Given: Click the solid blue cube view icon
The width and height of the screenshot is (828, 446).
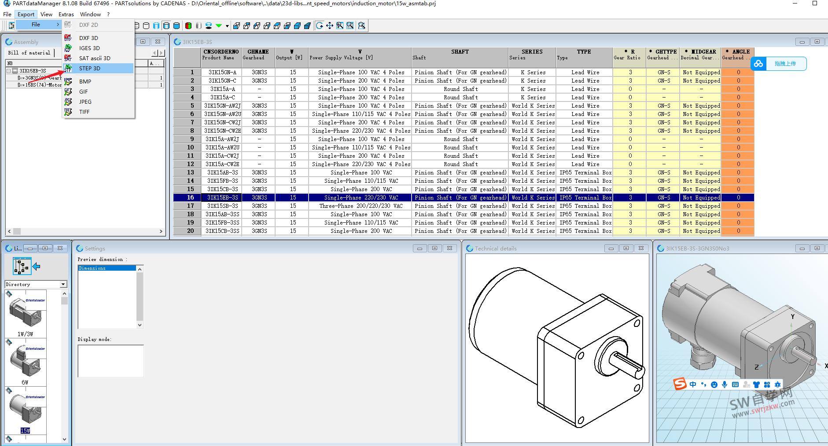Looking at the screenshot, I should pyautogui.click(x=297, y=25).
